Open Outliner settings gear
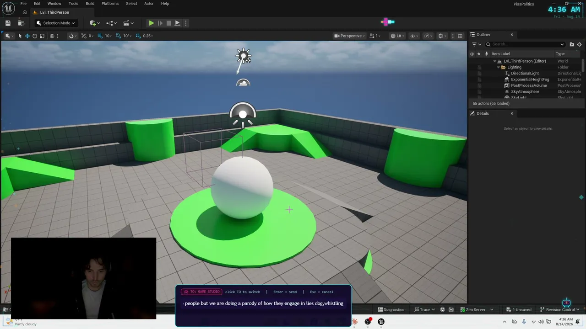This screenshot has width=586, height=329. pyautogui.click(x=579, y=44)
